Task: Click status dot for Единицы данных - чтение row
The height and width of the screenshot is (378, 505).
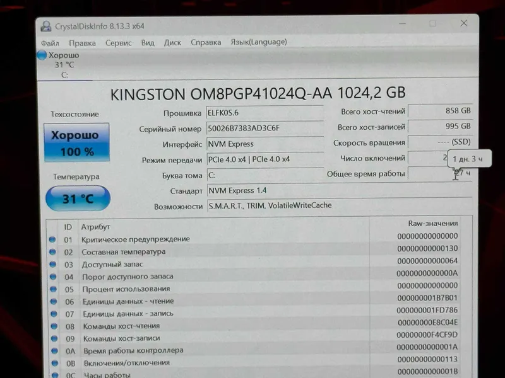Action: click(54, 302)
